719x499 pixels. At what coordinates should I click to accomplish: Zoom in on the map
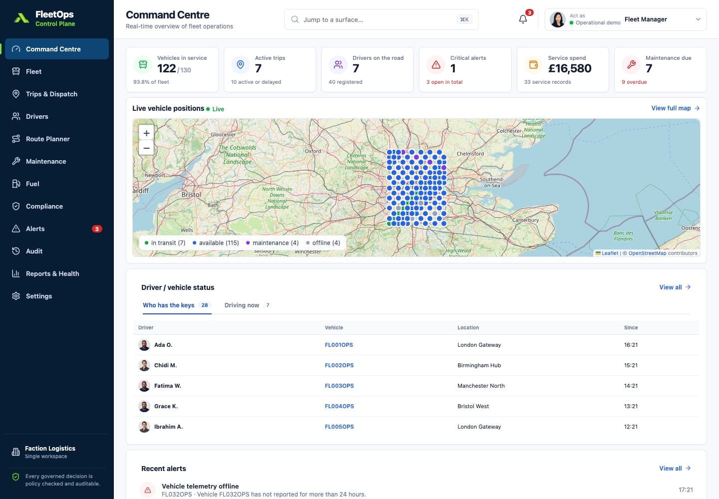pos(146,133)
